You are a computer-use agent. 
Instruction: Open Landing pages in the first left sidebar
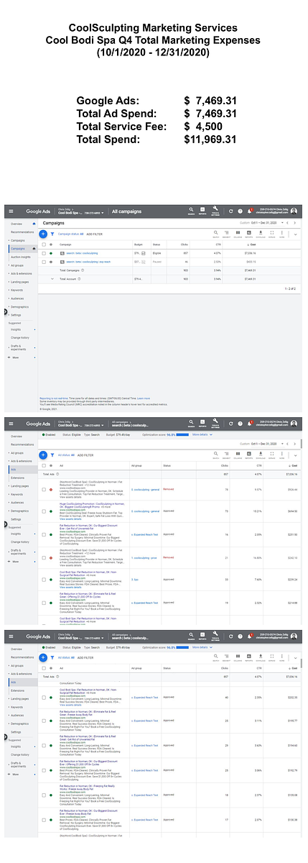(19, 283)
